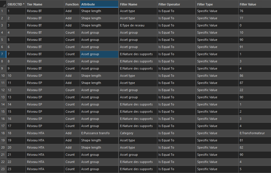Click Filter Value cell containing 22

click(255, 90)
